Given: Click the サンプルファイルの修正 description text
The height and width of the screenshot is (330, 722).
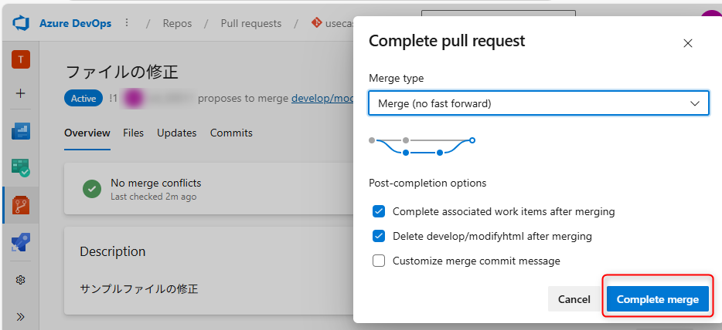Looking at the screenshot, I should pyautogui.click(x=139, y=288).
